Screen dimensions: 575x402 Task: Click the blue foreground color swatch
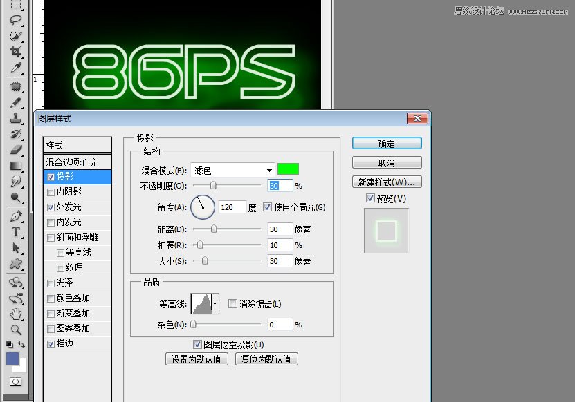pos(12,358)
